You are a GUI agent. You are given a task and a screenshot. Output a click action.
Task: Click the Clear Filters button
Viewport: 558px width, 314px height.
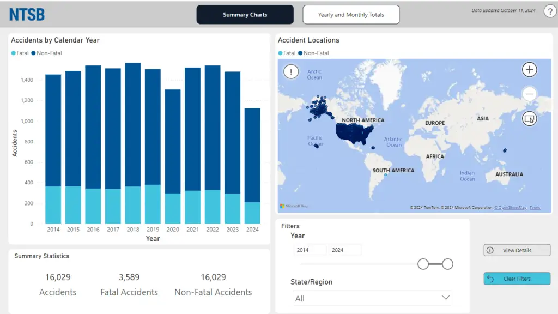517,279
